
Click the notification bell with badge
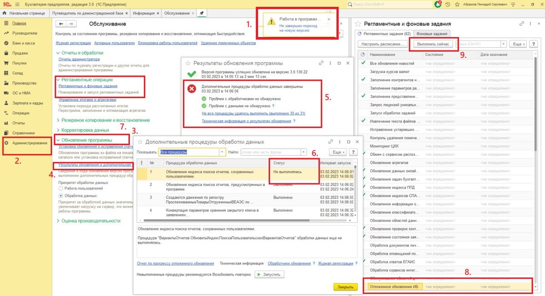(438, 4)
